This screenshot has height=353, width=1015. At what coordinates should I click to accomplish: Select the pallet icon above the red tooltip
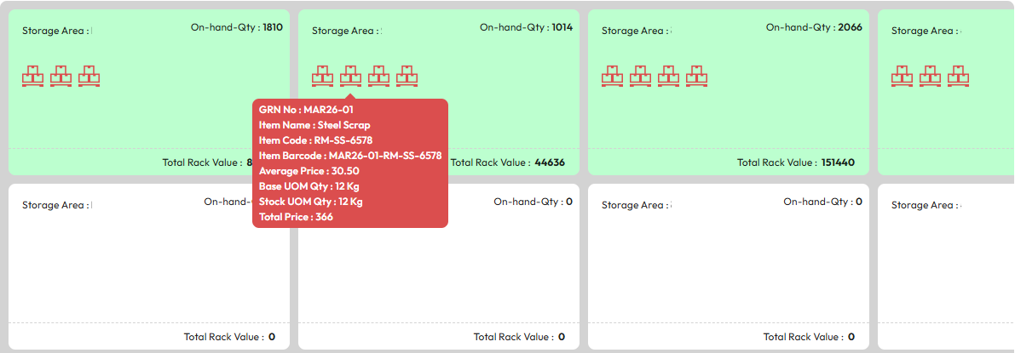(350, 76)
